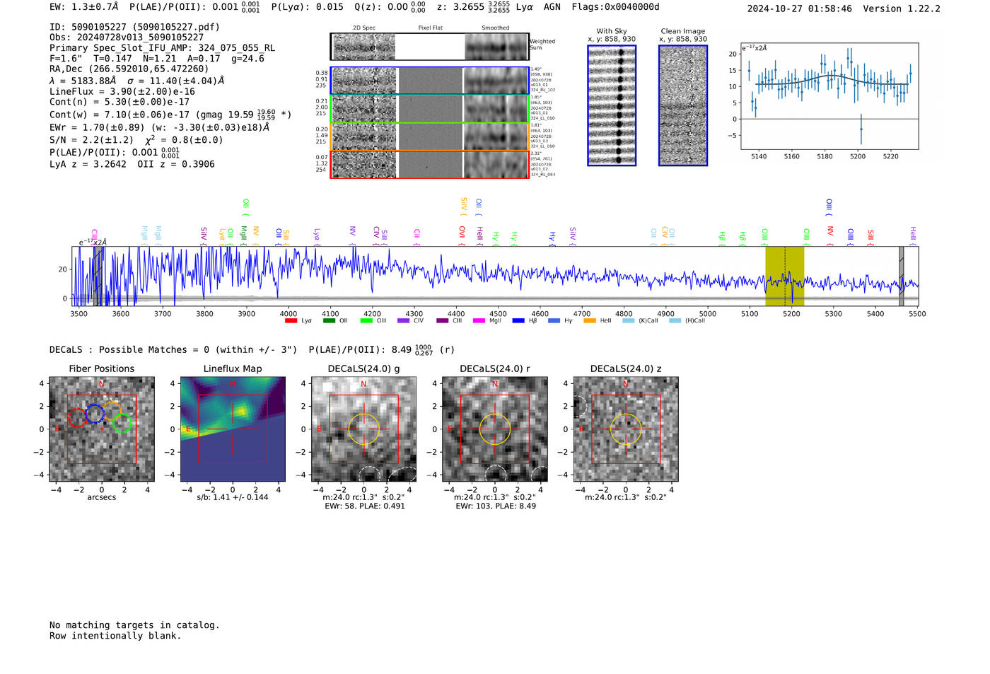This screenshot has height=674, width=990.
Task: Click the red fiber circle in Fiber Positions
Action: click(x=78, y=418)
